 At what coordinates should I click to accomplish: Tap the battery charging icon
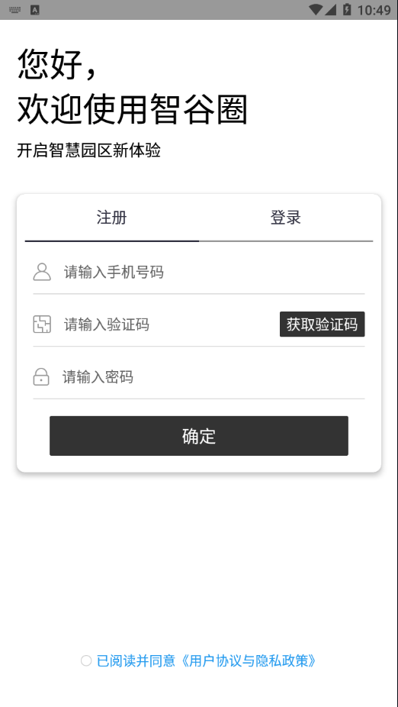coord(347,9)
